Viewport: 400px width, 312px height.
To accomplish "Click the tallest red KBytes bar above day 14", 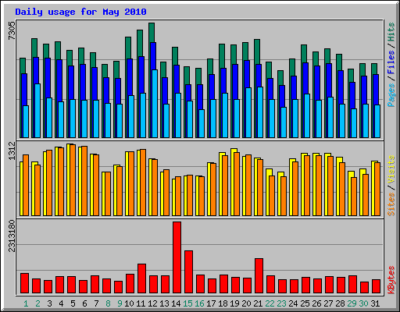I will tap(177, 257).
